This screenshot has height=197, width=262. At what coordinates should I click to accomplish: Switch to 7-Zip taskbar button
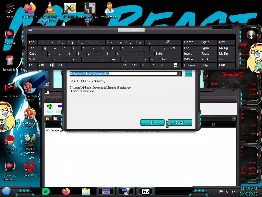[x=146, y=191]
